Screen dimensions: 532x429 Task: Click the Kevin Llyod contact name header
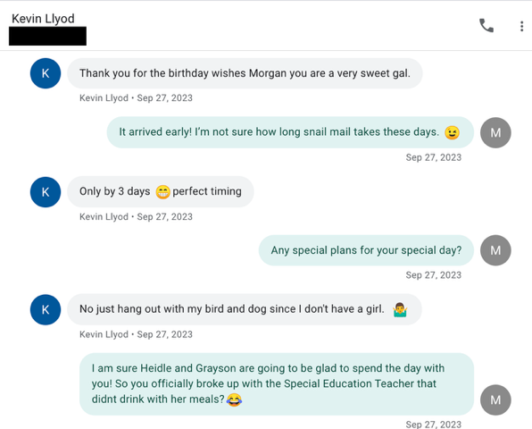coord(43,19)
